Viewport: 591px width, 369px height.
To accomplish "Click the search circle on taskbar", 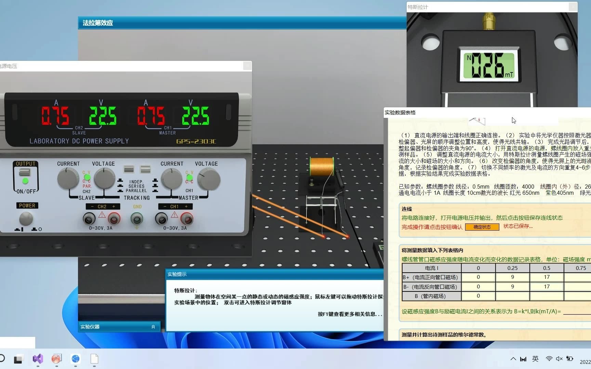I will [x=2, y=358].
